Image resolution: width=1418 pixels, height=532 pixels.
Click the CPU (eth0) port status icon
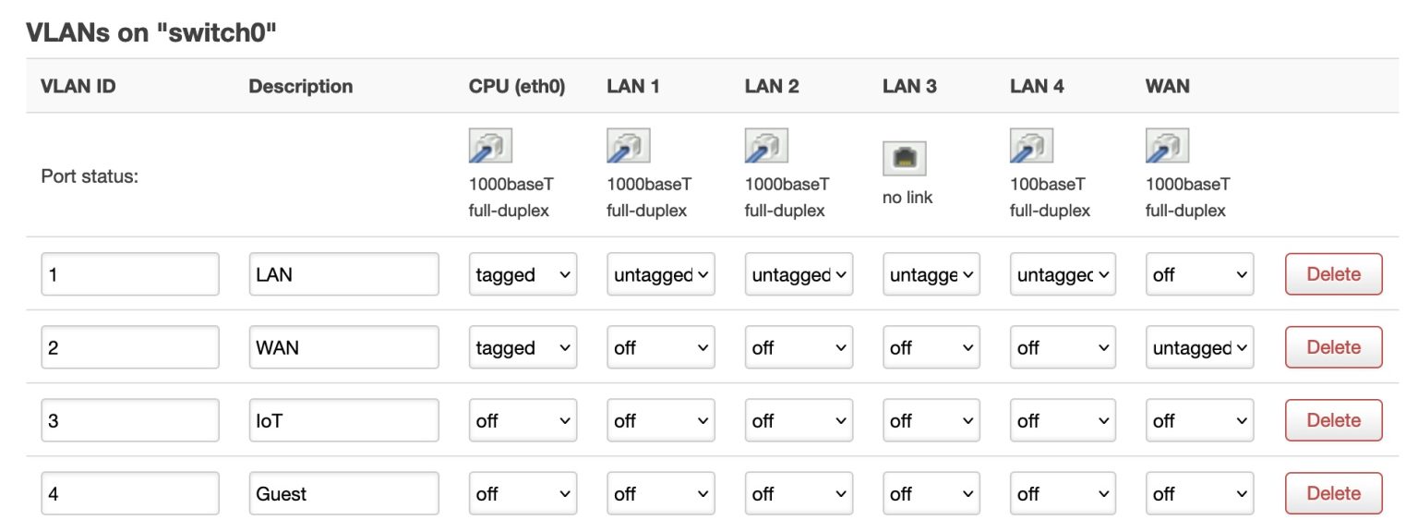click(x=488, y=145)
